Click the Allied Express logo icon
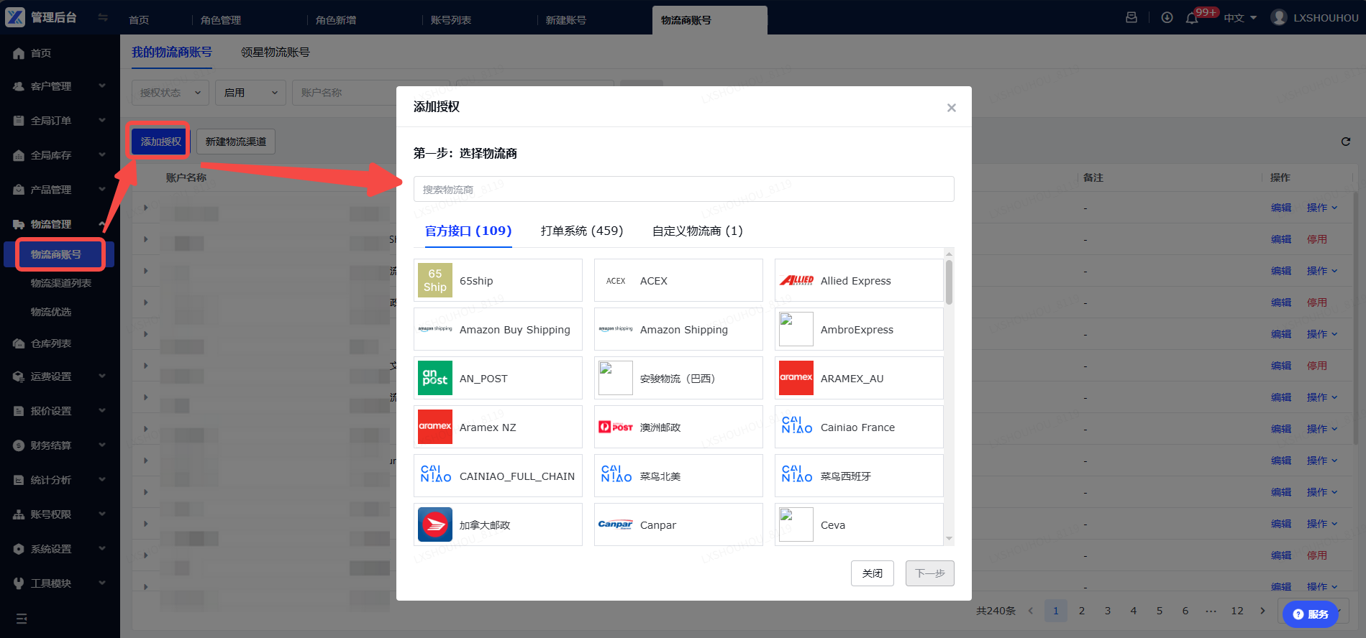1366x638 pixels. point(796,280)
